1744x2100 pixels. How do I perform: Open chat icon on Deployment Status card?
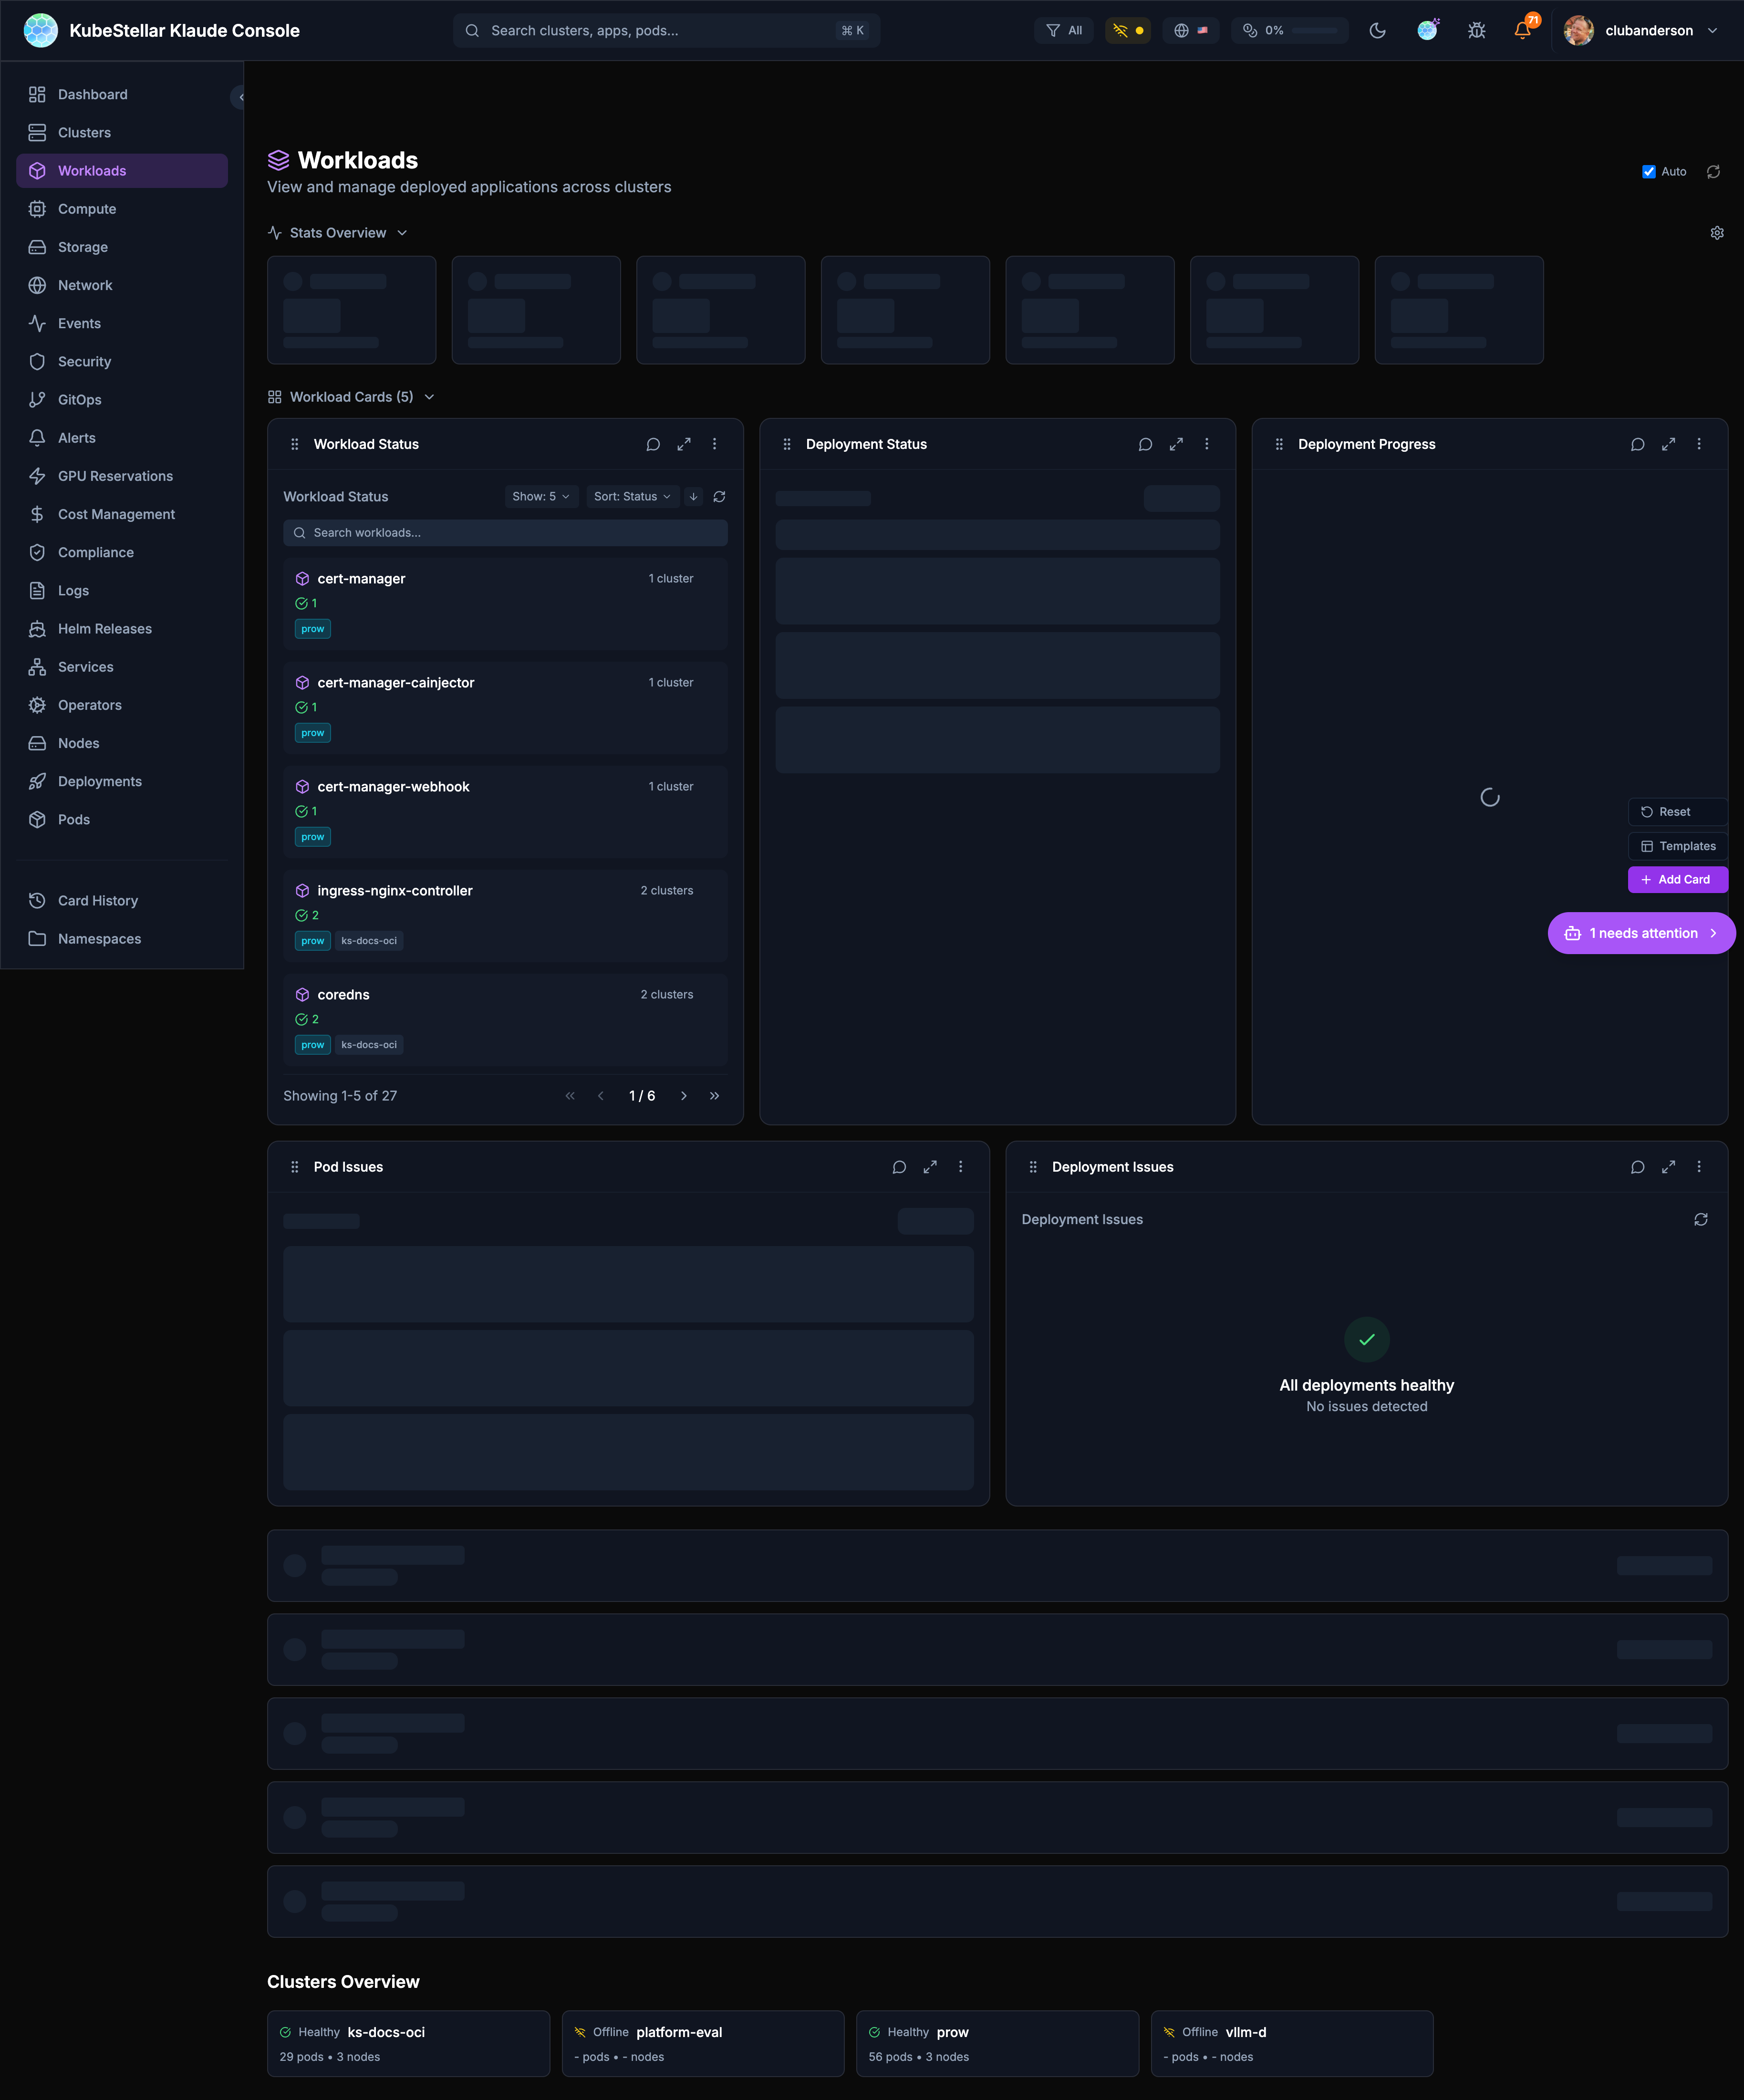[1145, 444]
